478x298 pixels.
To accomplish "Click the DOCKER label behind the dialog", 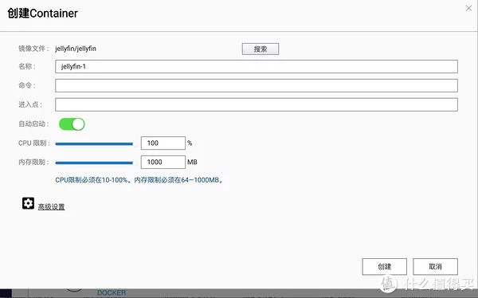I will pos(112,292).
